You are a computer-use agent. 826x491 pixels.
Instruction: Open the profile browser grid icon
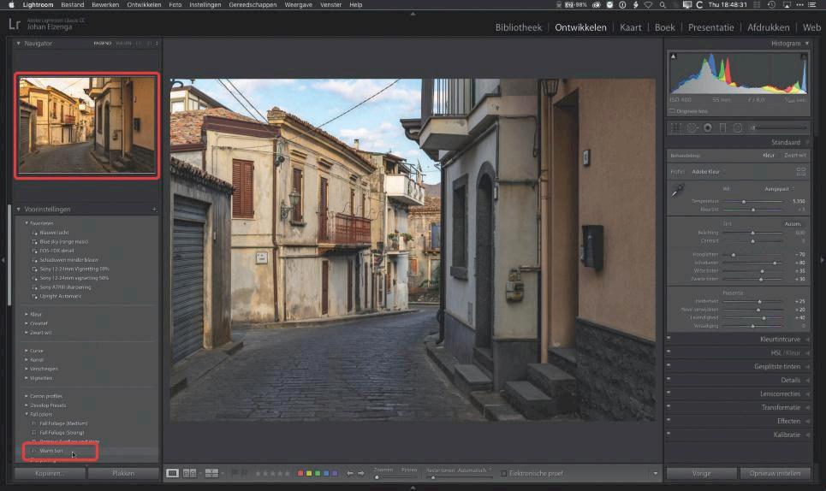pyautogui.click(x=800, y=172)
